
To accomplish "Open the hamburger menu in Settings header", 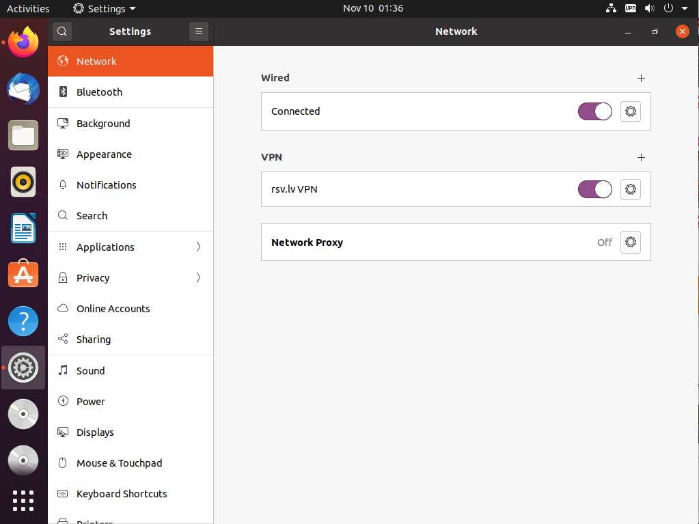I will [198, 31].
